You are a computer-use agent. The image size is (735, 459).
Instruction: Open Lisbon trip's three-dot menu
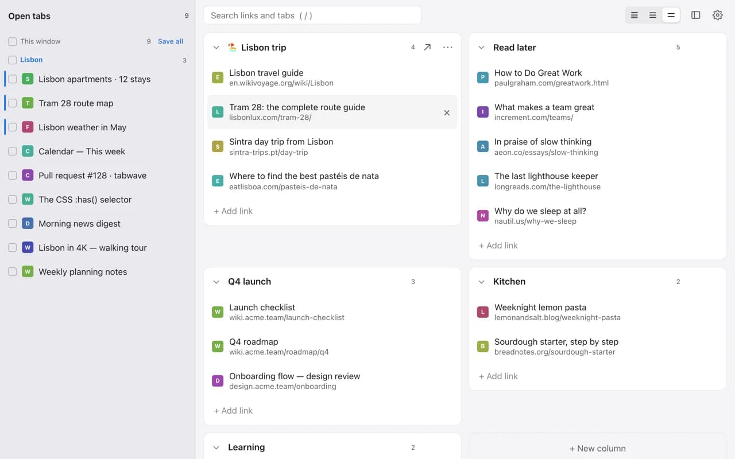pyautogui.click(x=448, y=48)
